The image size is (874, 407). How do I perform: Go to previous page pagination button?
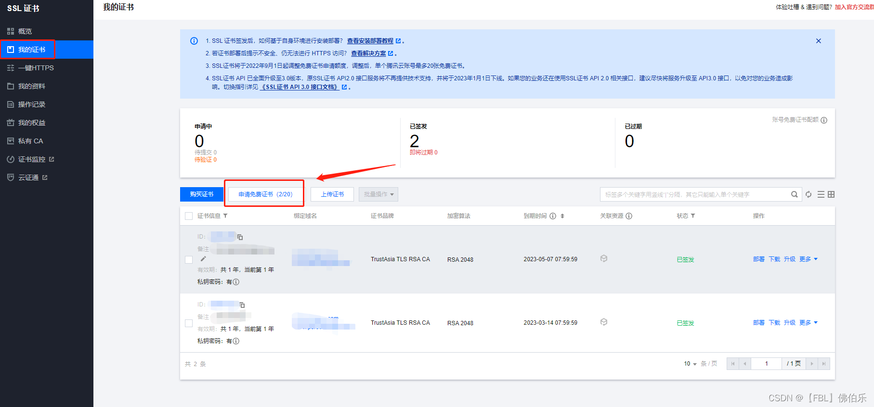coord(745,364)
